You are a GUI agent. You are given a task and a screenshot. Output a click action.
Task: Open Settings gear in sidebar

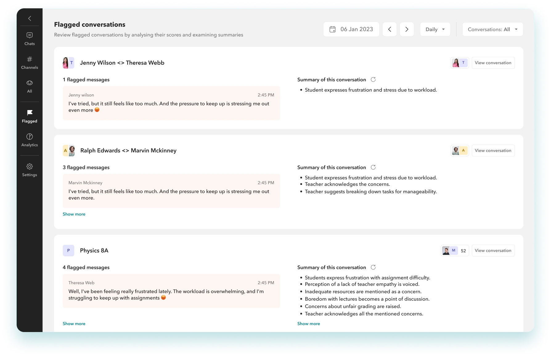(30, 170)
